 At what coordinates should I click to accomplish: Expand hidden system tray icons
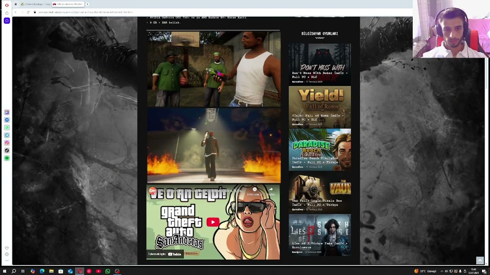tap(442, 271)
